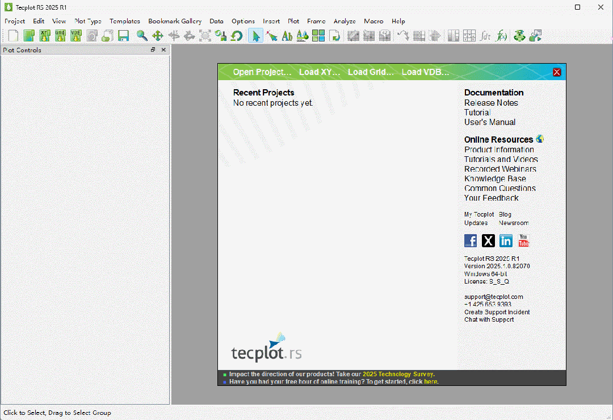
Task: Click the macro play toolbar icon
Action: (x=536, y=36)
